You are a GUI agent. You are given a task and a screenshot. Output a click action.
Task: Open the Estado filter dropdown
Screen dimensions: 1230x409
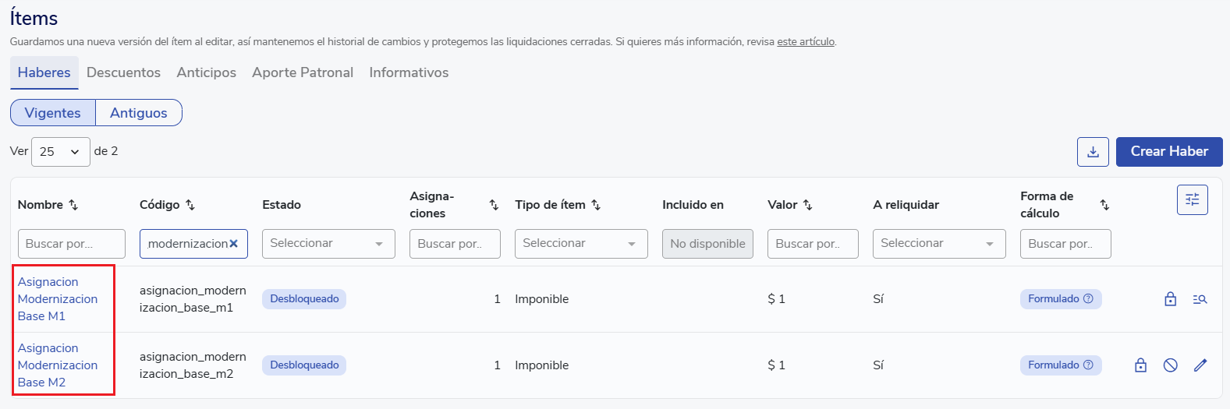tap(328, 244)
